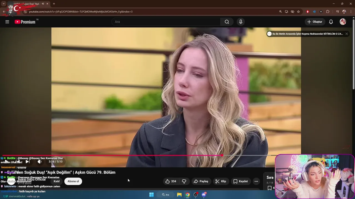Open Discord taskbar icon

pos(204,195)
